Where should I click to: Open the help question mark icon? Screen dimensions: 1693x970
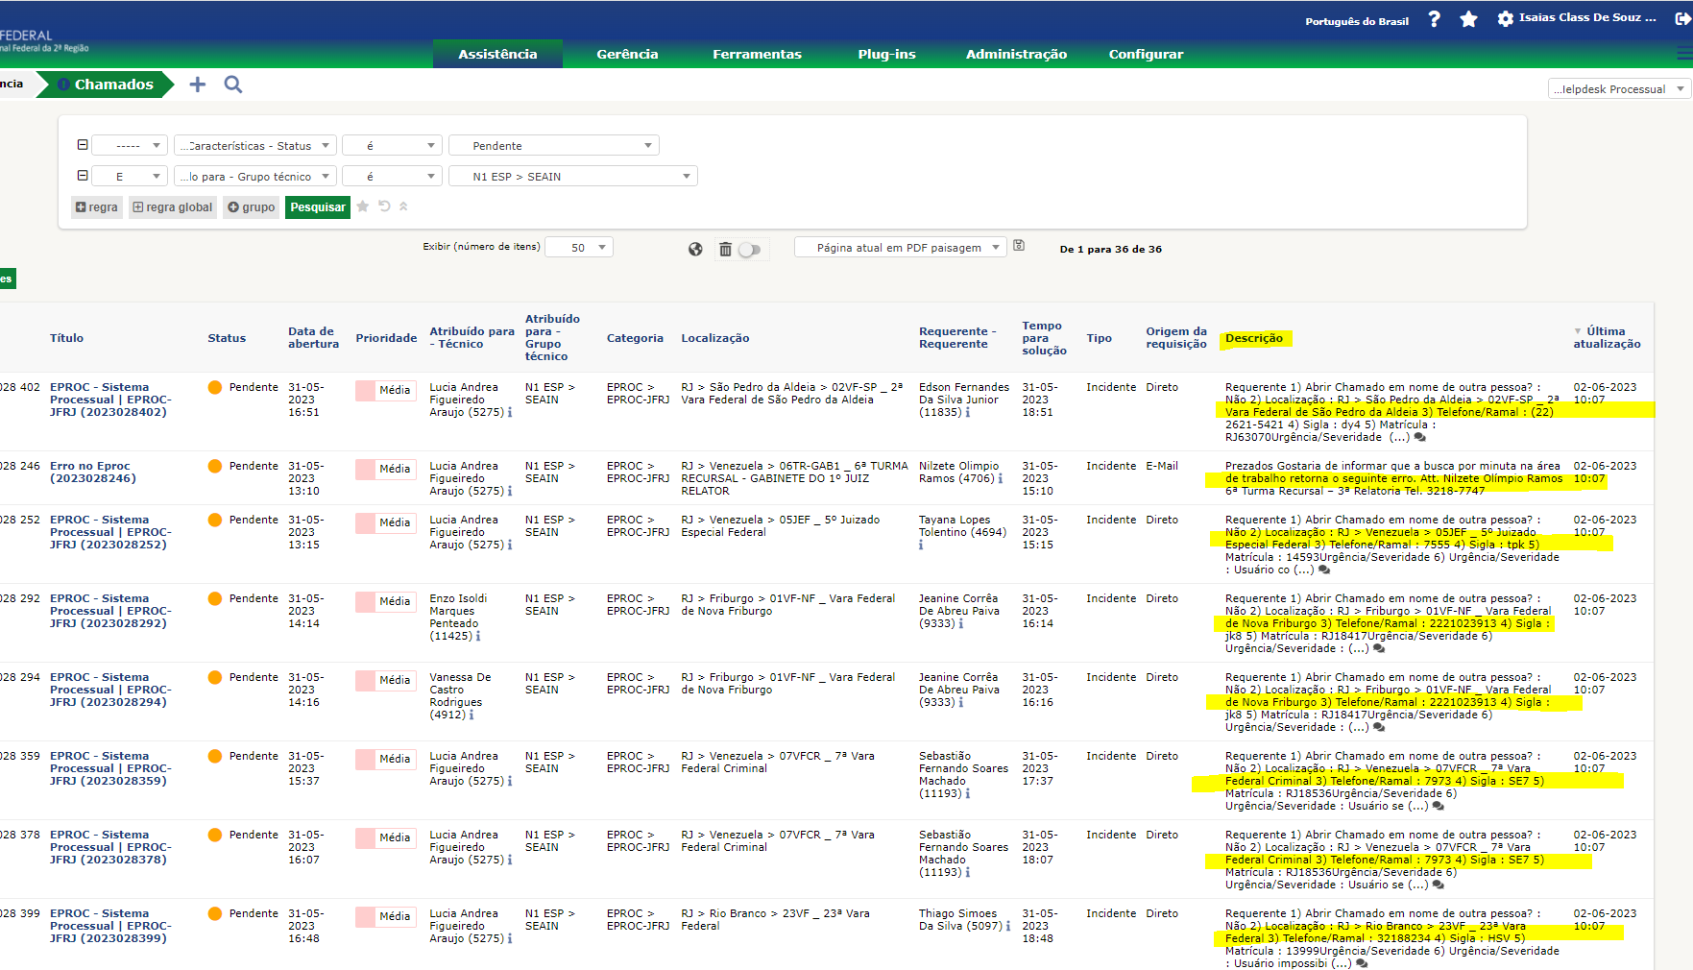(1434, 19)
